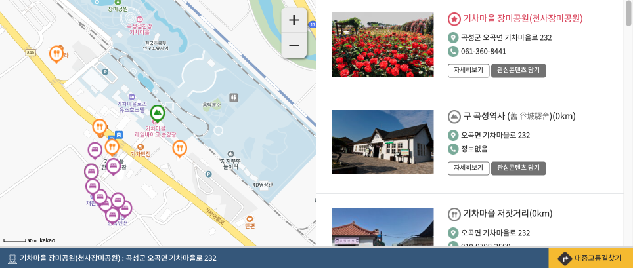Click 관심콘텐츠 담기 for 기차마을 장미공원

[518, 70]
